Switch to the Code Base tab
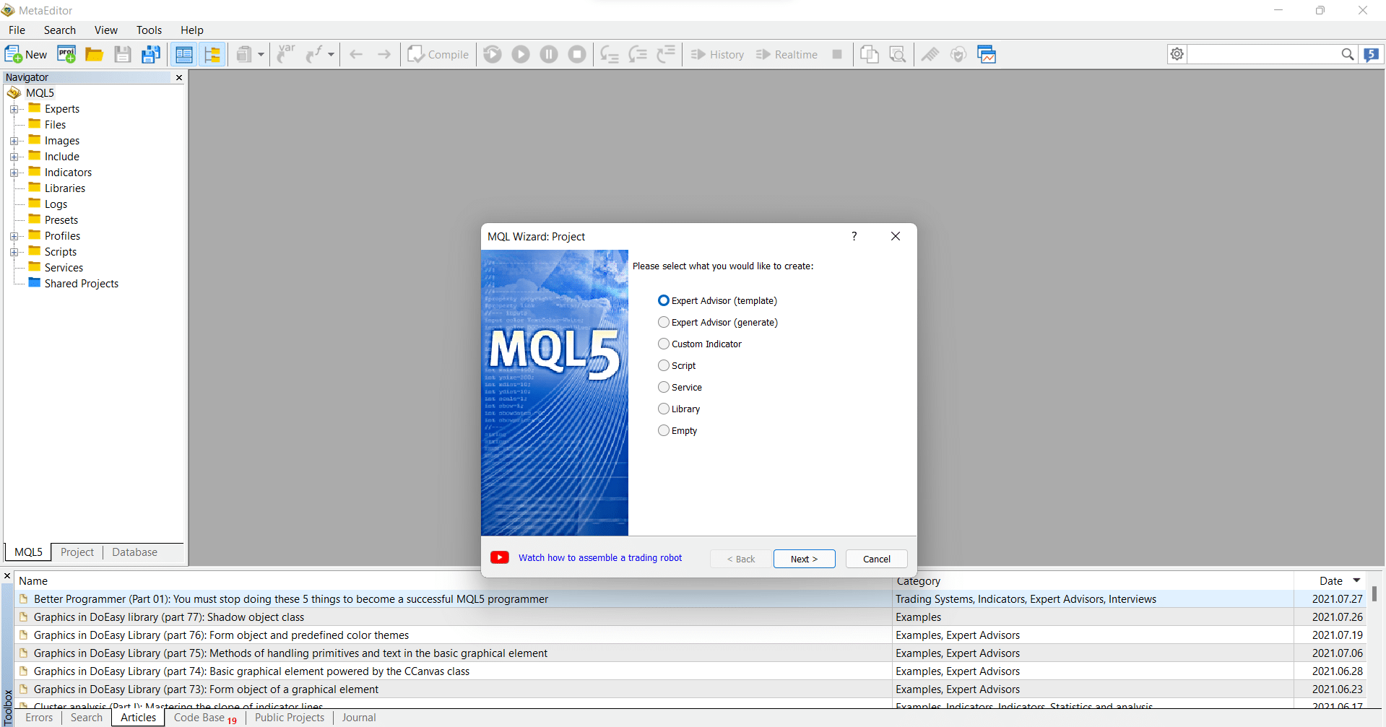 [x=205, y=718]
